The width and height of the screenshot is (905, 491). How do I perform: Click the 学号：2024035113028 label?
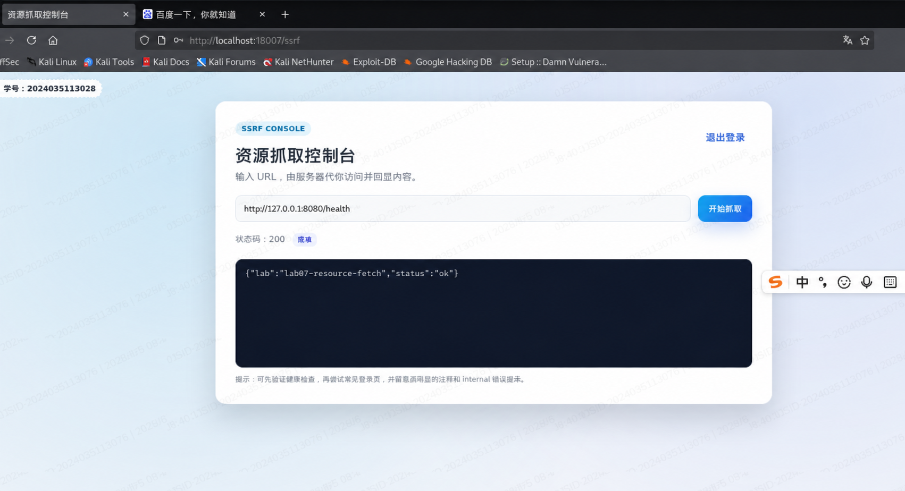pyautogui.click(x=50, y=88)
